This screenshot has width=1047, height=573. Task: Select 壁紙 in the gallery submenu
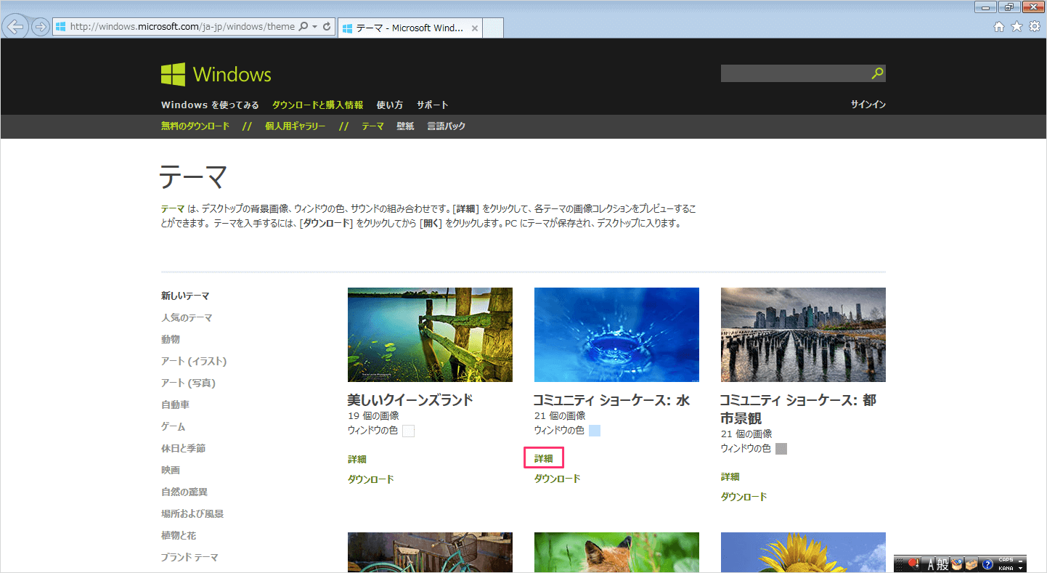point(405,126)
